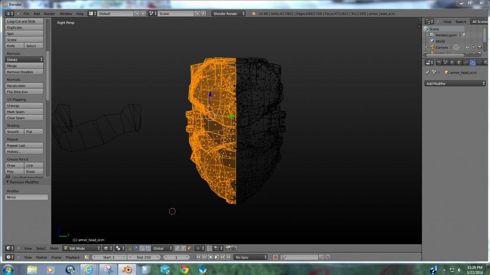Open the Edit Mode dropdown

click(x=81, y=248)
